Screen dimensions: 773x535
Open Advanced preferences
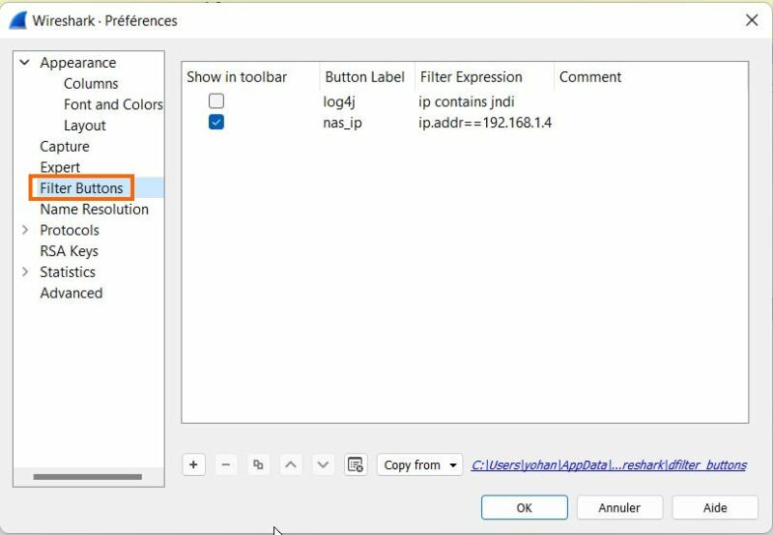click(72, 294)
